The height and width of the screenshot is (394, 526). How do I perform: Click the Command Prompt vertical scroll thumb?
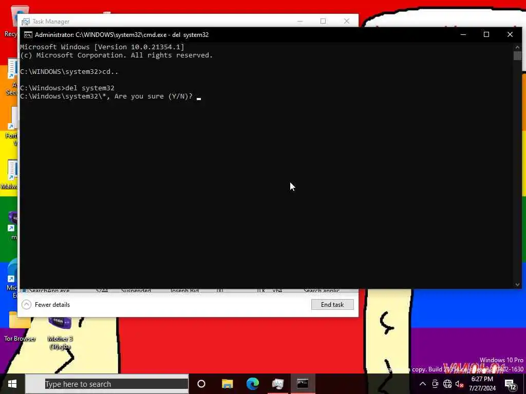pos(517,56)
